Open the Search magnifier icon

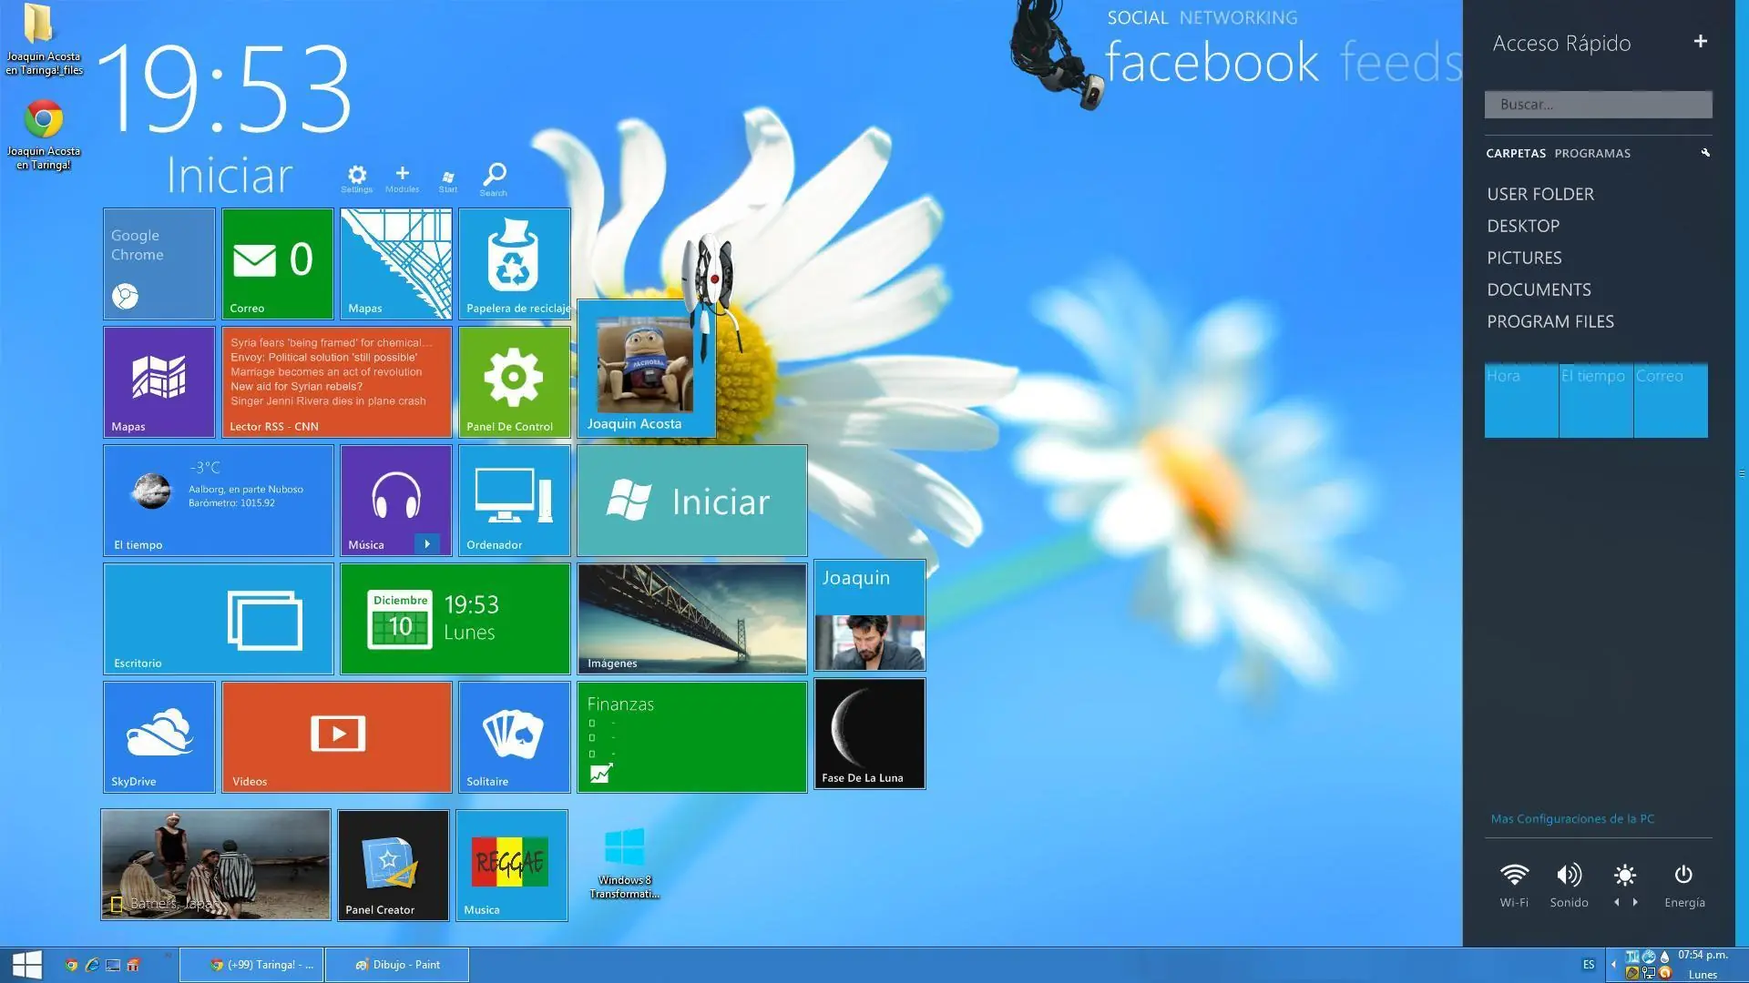tap(494, 179)
